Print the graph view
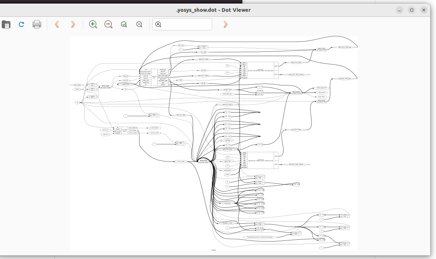Screen dimensions: 436x259 [x=37, y=24]
